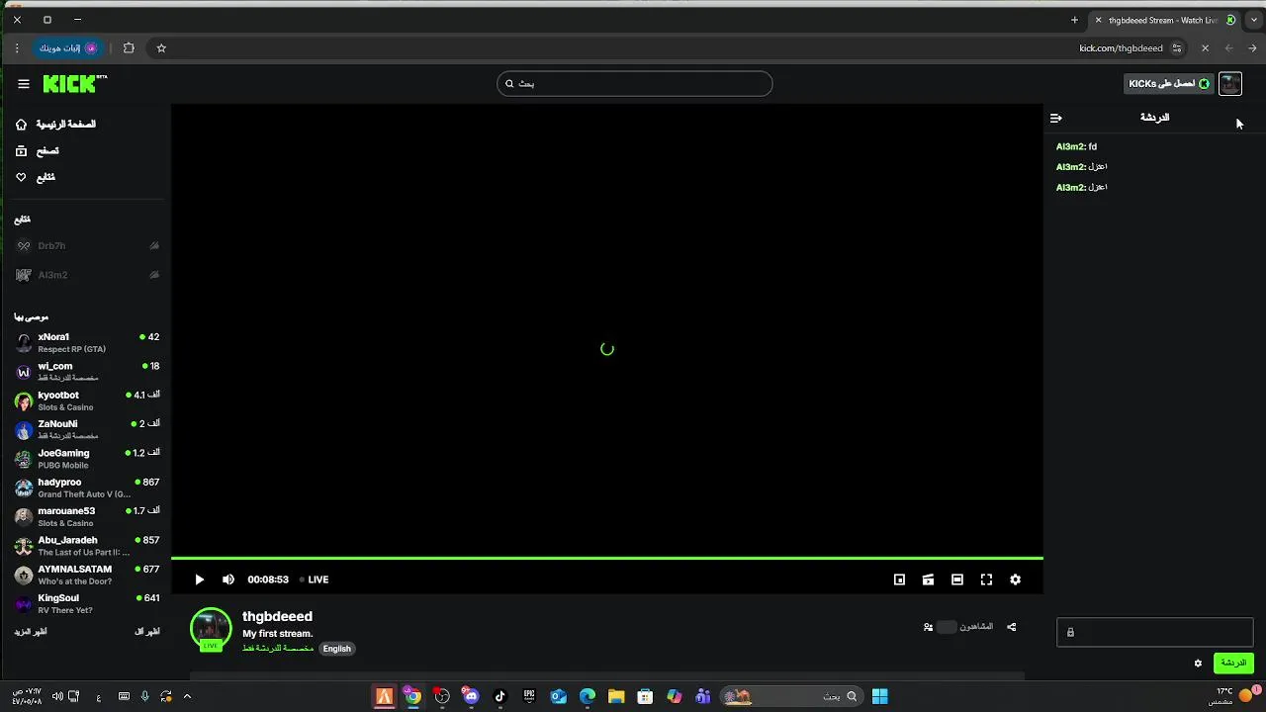Click the chat header 'الدردشة'
1266x712 pixels.
click(1154, 118)
